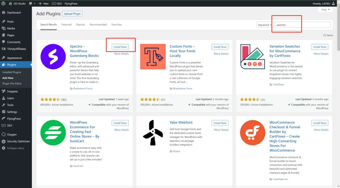Image resolution: width=340 pixels, height=188 pixels.
Task: Click the SureCart green plugin icon
Action: tap(53, 133)
